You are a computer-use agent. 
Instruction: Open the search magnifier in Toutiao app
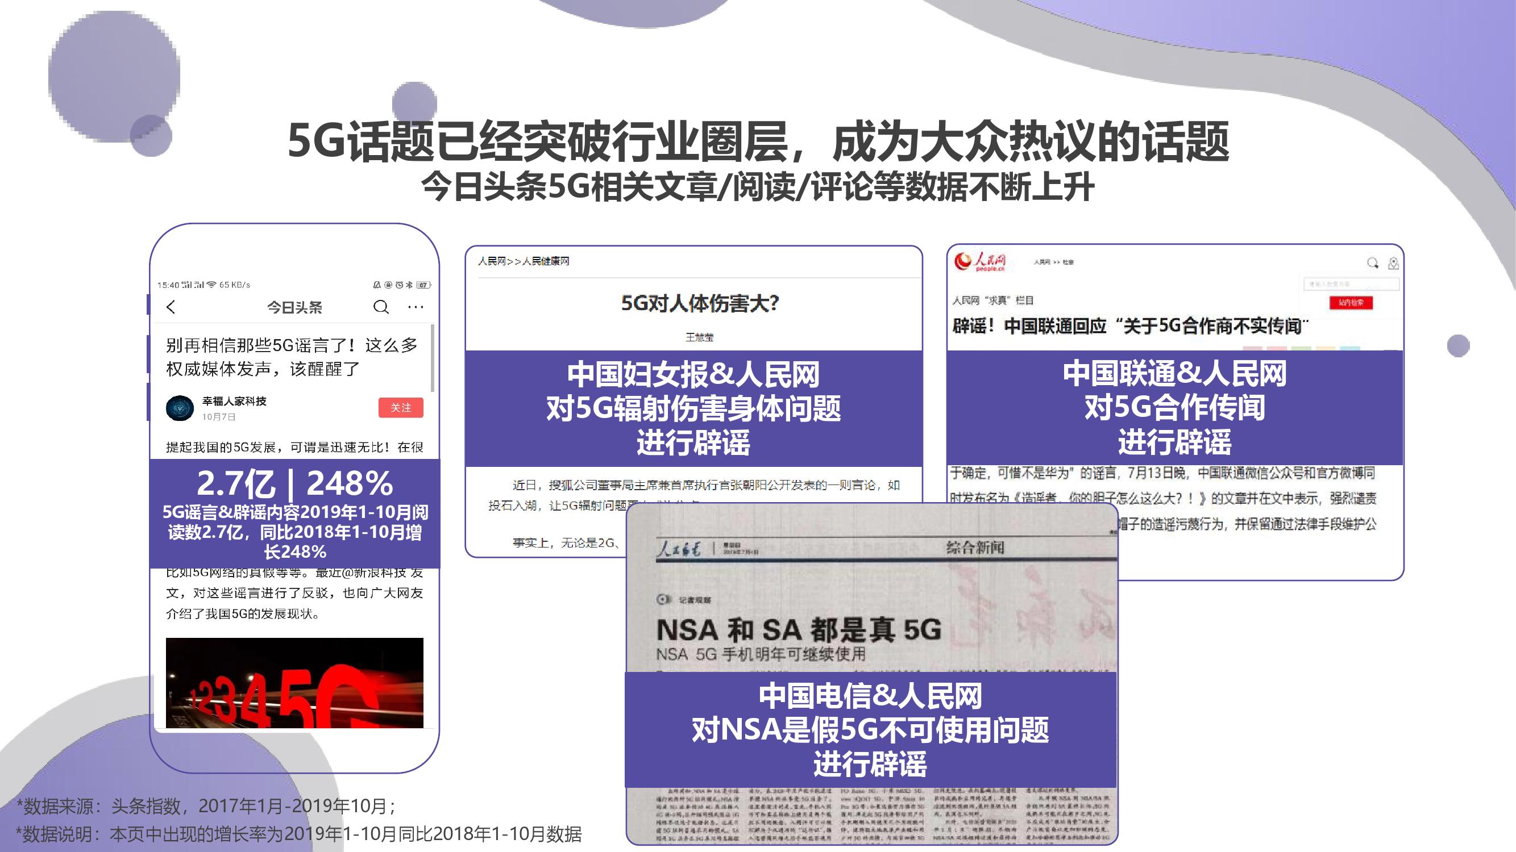click(381, 307)
